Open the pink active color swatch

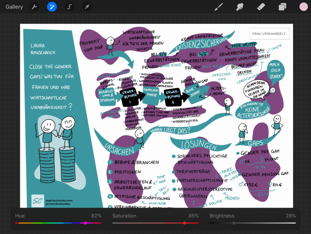coord(303,7)
